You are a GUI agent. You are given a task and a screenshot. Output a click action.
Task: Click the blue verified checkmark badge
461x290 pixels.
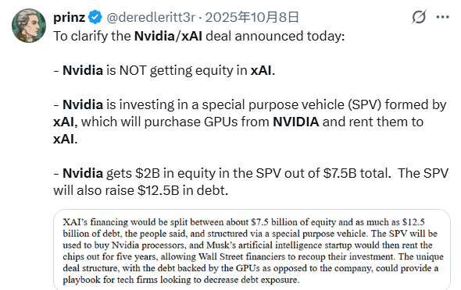coord(95,17)
